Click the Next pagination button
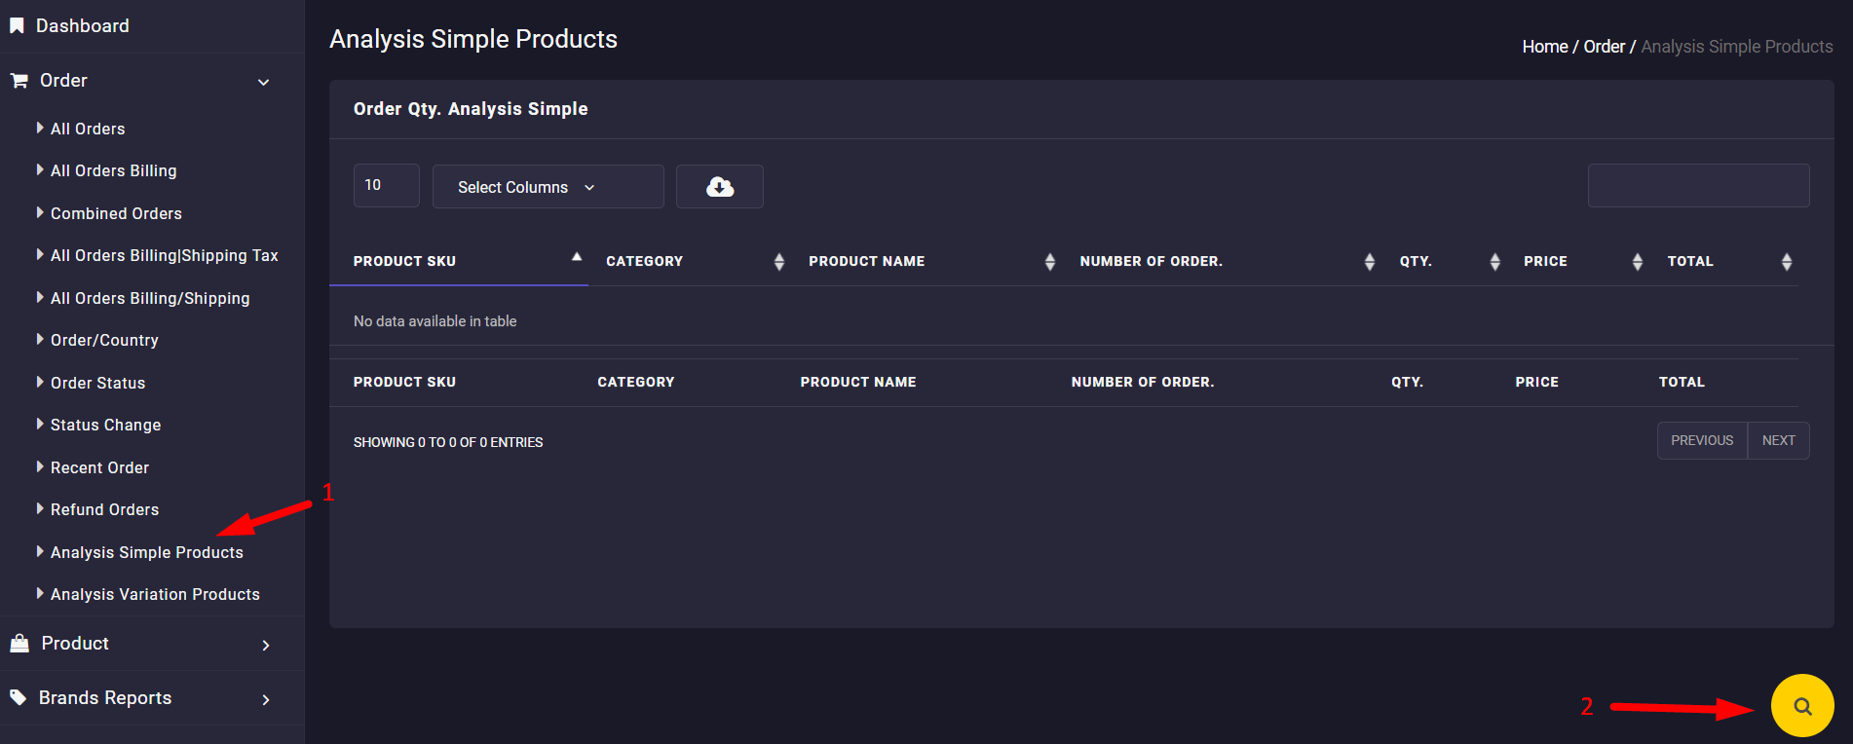 [x=1778, y=440]
